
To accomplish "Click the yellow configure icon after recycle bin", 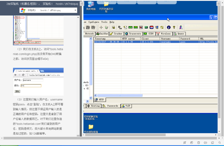I will [114, 27].
